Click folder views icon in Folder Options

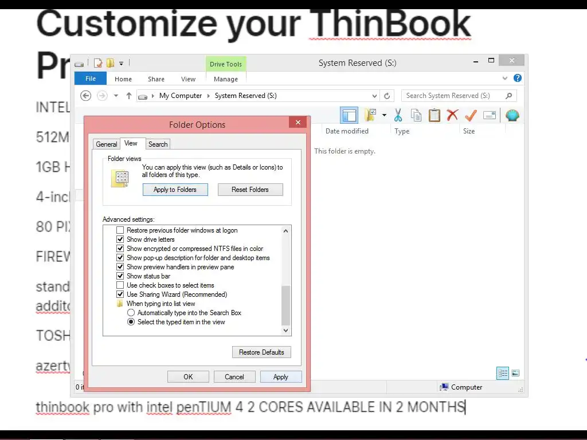[120, 179]
